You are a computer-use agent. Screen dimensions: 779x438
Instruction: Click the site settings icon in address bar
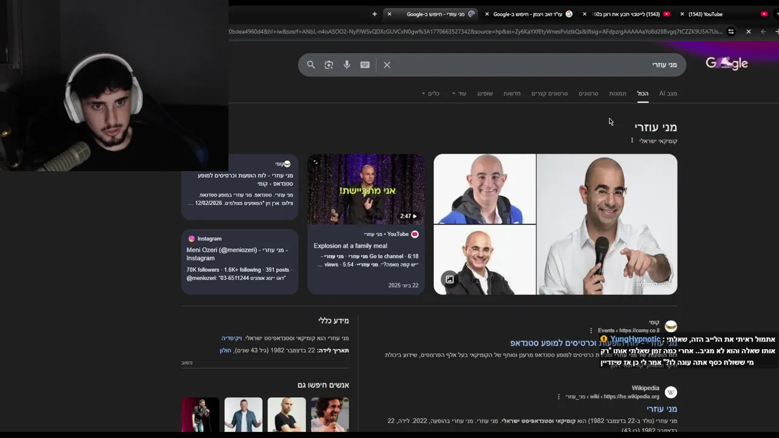(731, 32)
